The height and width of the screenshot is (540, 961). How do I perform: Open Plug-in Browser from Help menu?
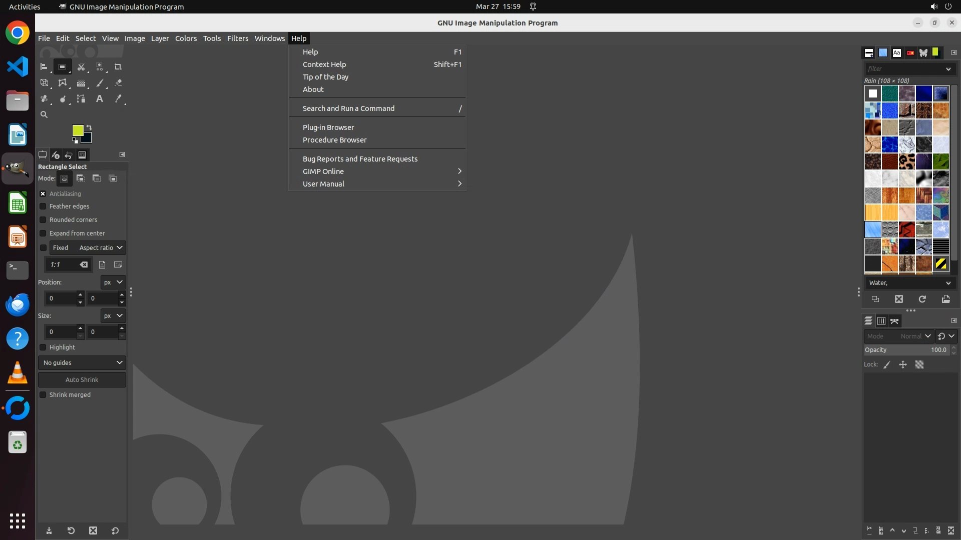pos(328,127)
